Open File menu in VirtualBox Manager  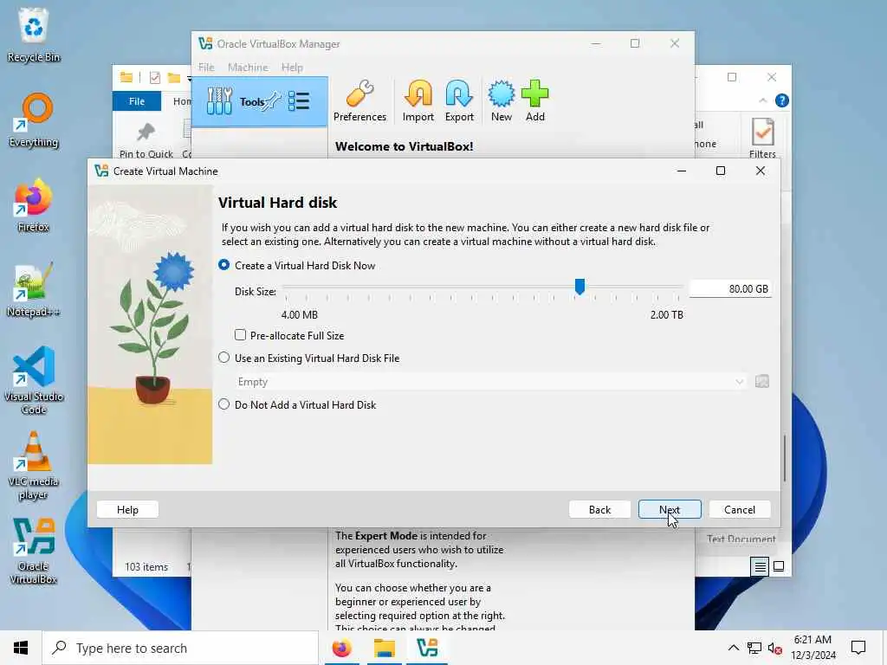coord(206,68)
